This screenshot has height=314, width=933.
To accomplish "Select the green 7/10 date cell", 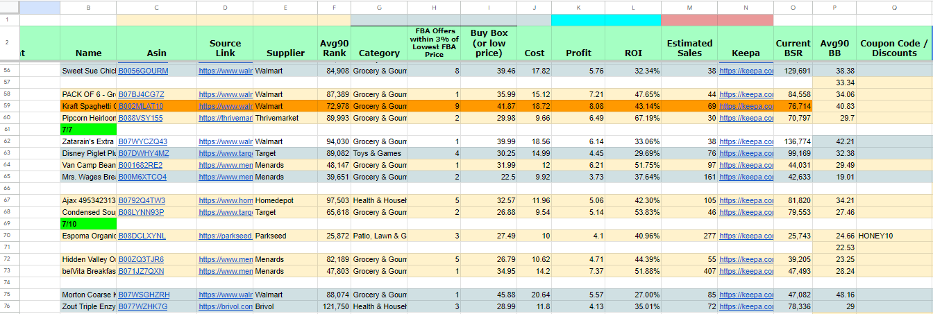I will 88,224.
